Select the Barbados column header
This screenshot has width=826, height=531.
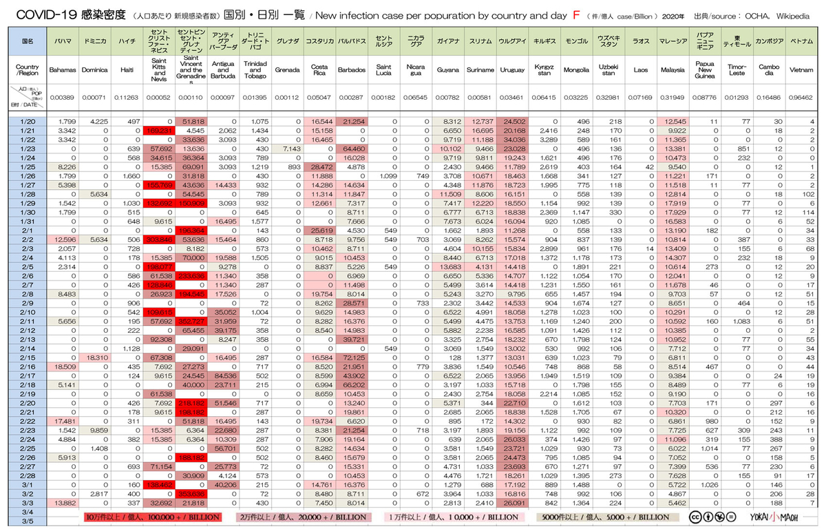pos(352,70)
